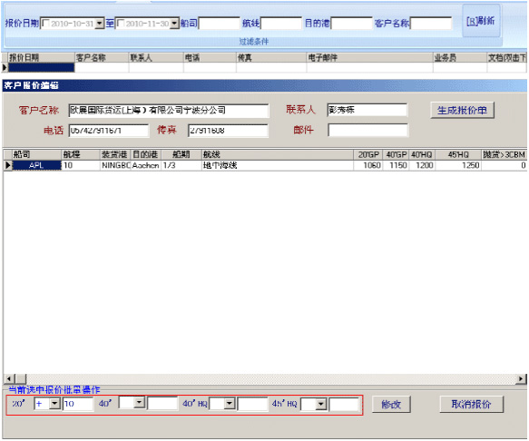Open the 40' operator dropdown

(x=139, y=403)
